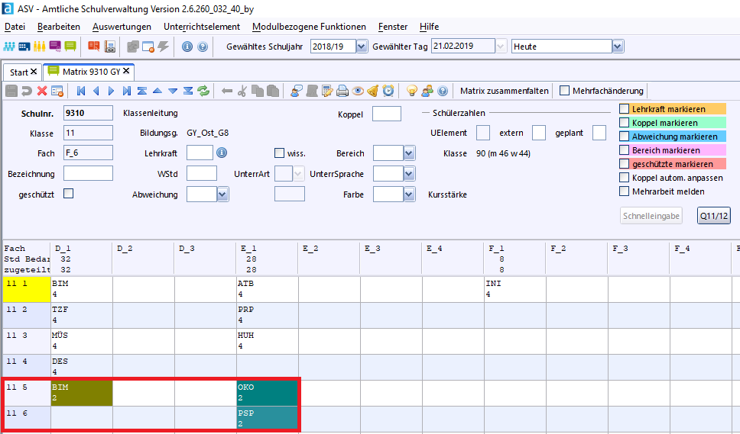Open the Bearbeiten menu
740x434 pixels.
coord(59,27)
